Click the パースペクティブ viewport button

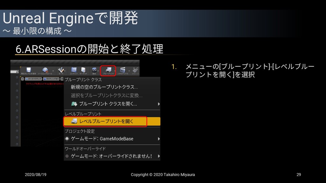coord(33,79)
